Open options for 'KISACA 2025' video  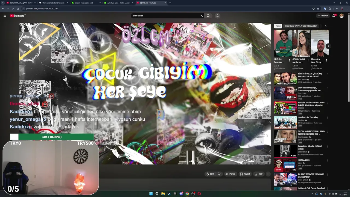point(328,160)
